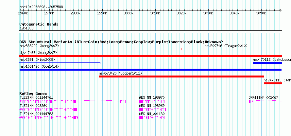Click the 3000k ruler tick label
This screenshot has height=136, width=291.
tap(128, 13)
